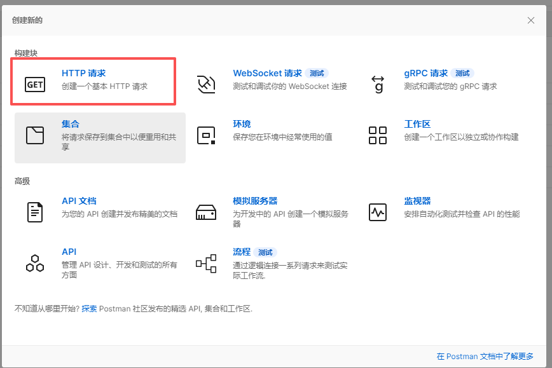Click the 测试 badge beside gRPC 请求
This screenshot has height=368, width=552.
[x=462, y=73]
